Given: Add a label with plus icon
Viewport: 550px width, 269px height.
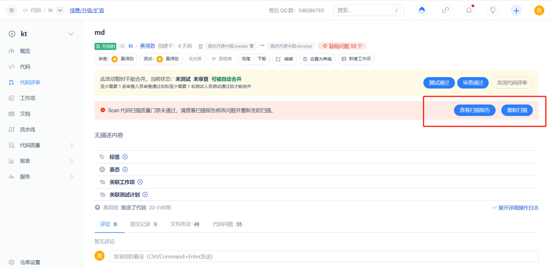Looking at the screenshot, I should coord(125,157).
